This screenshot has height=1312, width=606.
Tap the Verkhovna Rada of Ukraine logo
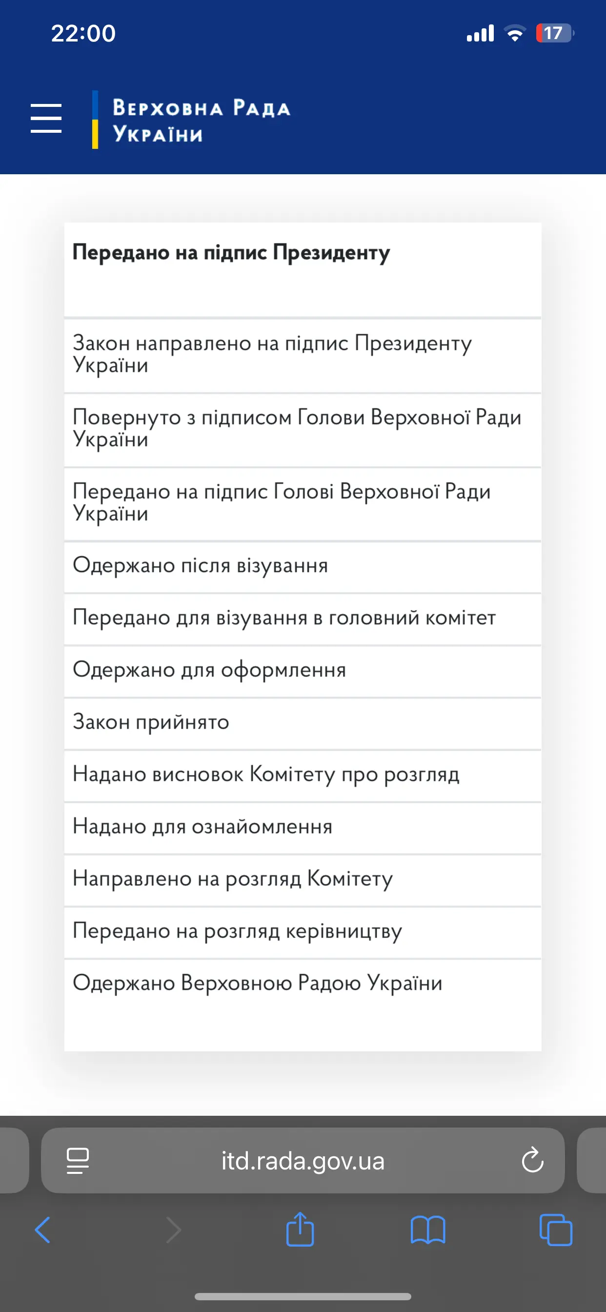click(192, 120)
